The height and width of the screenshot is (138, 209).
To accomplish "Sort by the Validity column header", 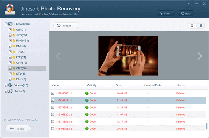I will pos(92,85).
